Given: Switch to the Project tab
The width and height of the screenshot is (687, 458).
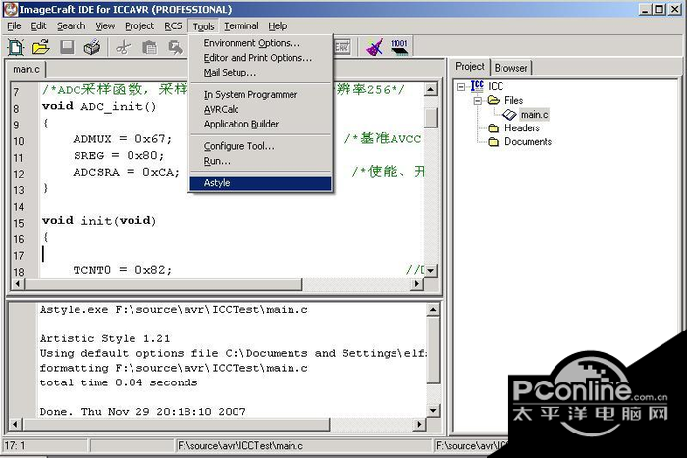Looking at the screenshot, I should point(470,67).
